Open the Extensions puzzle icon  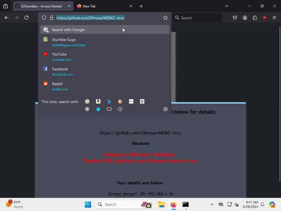pyautogui.click(x=255, y=18)
